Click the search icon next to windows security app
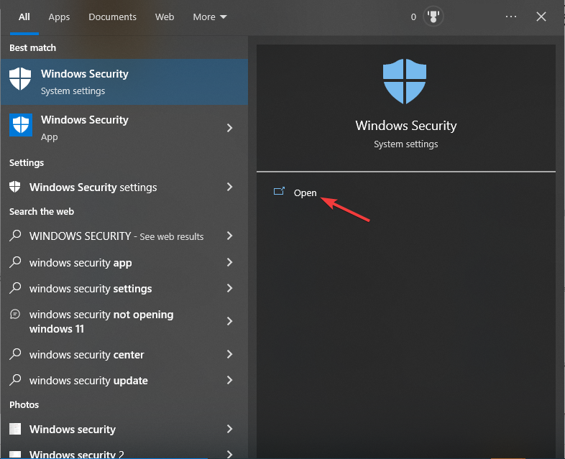Viewport: 565px width, 459px height. click(x=15, y=263)
